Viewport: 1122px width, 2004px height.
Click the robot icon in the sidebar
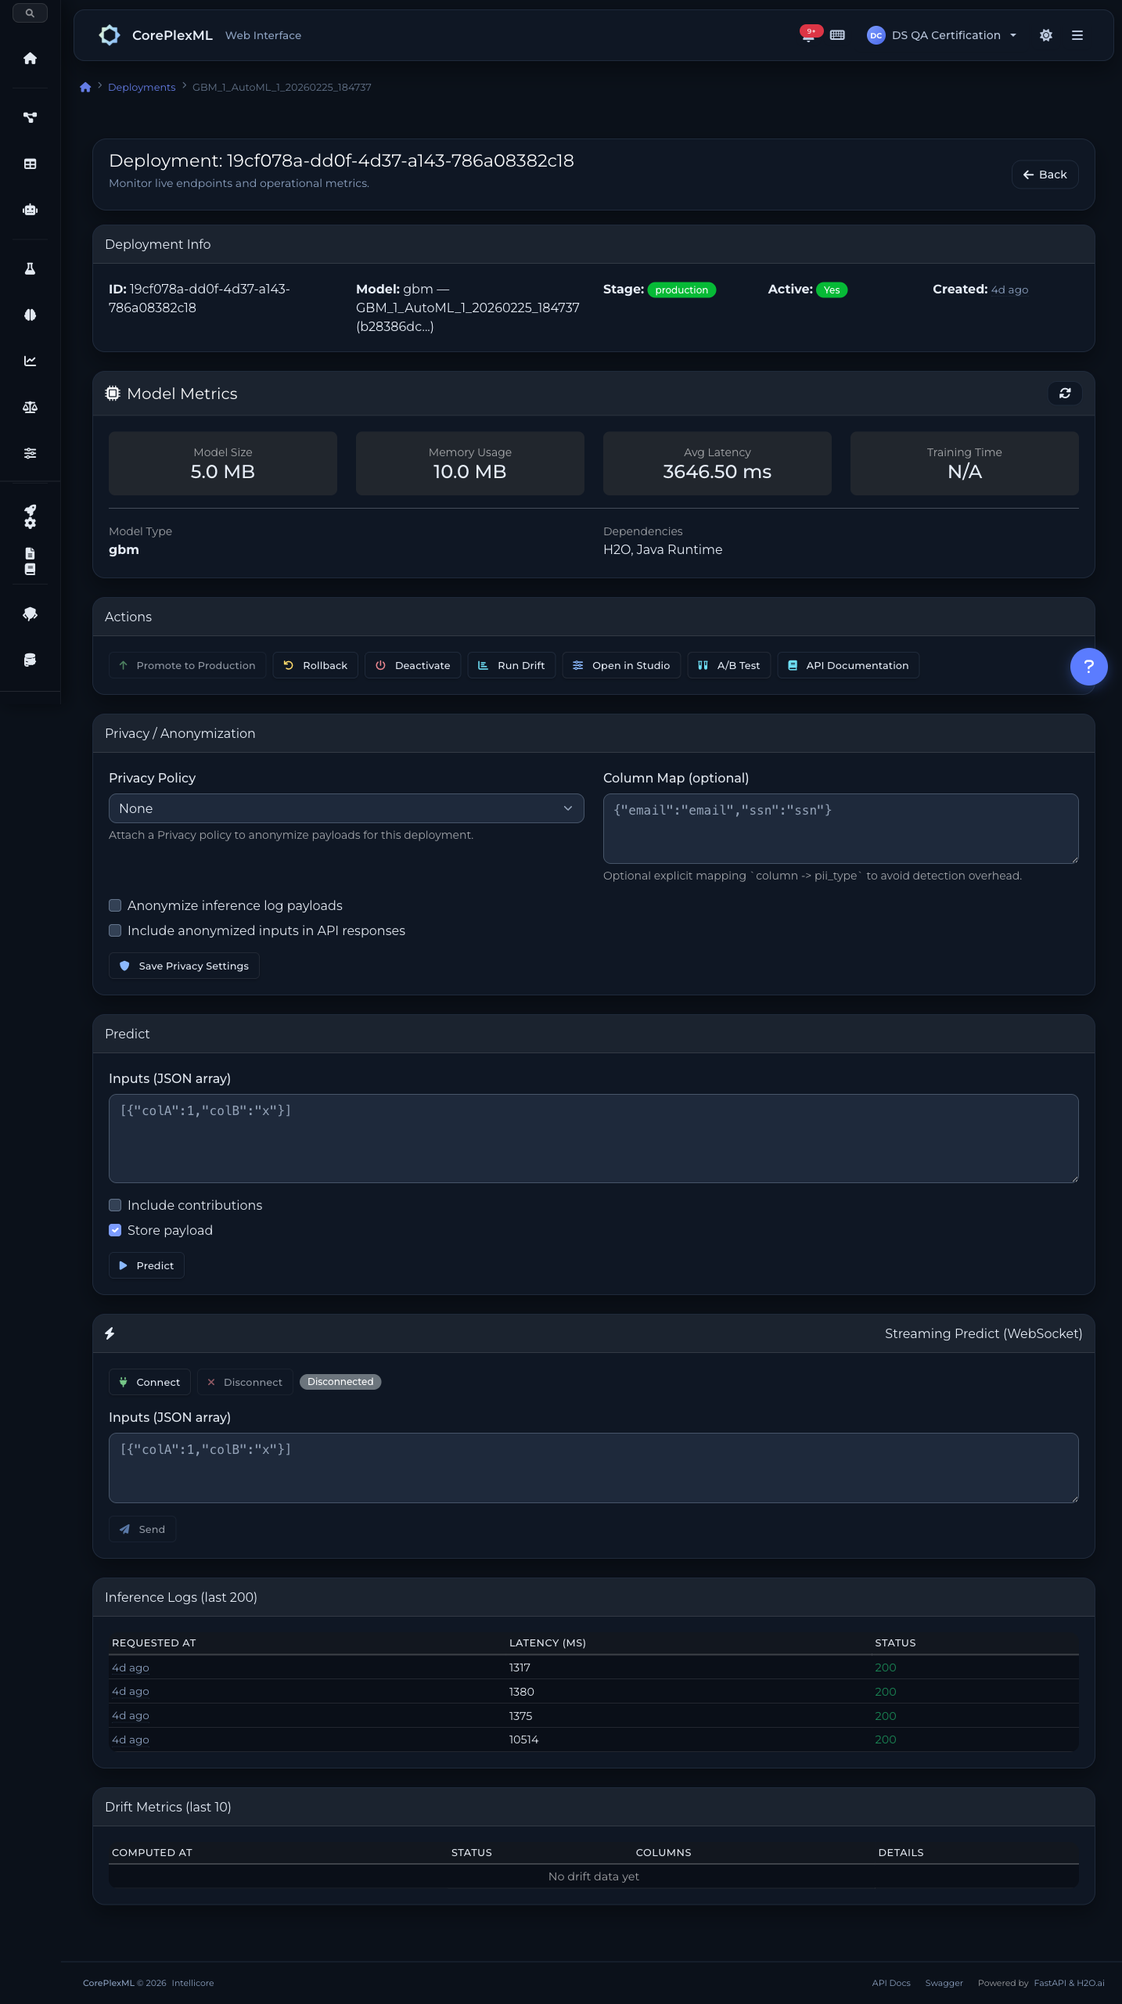(x=30, y=210)
